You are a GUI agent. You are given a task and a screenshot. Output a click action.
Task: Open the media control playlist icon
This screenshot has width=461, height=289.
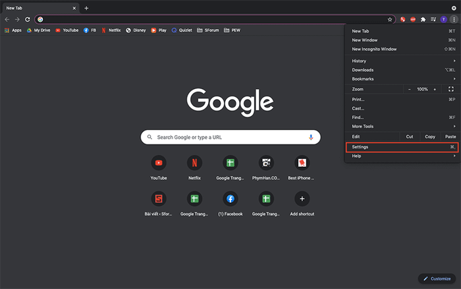433,19
